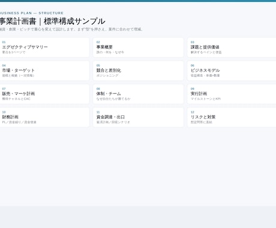The image size is (276, 228).
Task: Click the マイルストーンとKPI subtitle text
Action: (206, 99)
